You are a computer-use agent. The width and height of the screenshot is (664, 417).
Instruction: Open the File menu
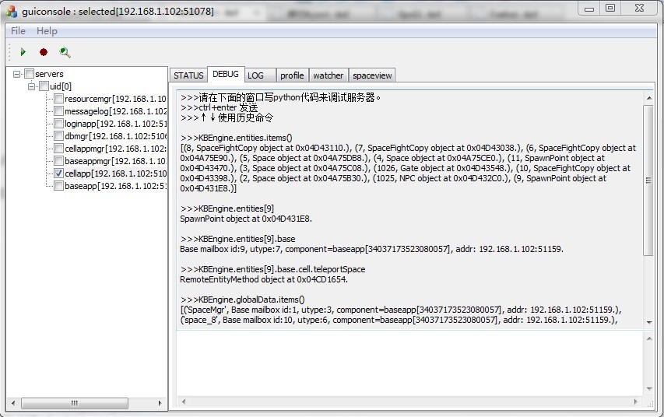pyautogui.click(x=18, y=30)
